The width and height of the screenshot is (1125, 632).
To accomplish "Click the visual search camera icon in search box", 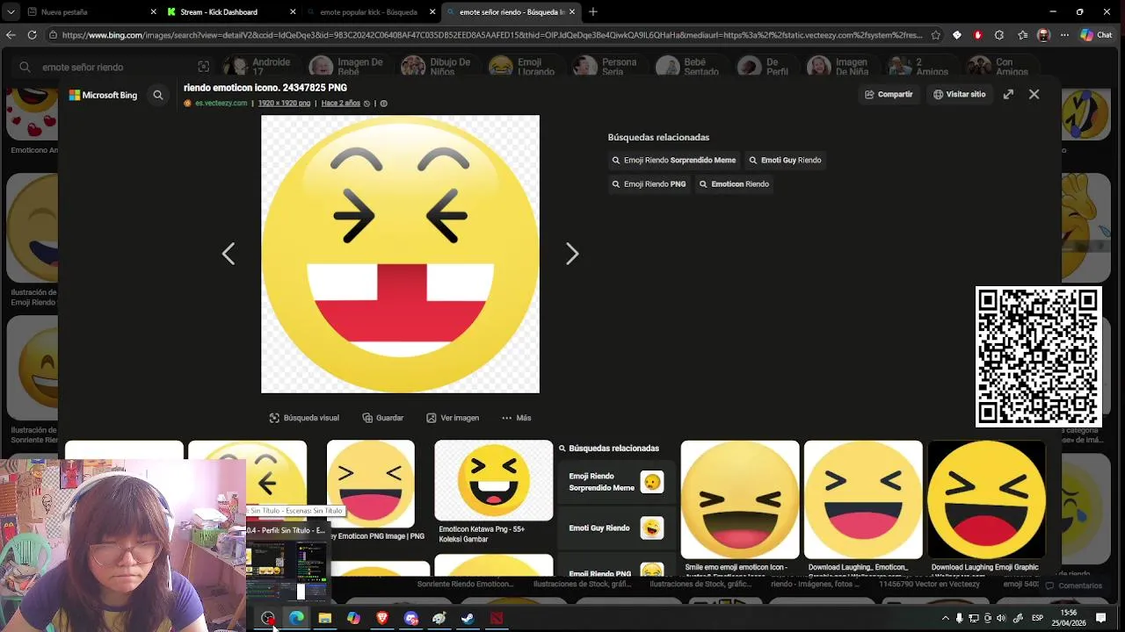I will [x=204, y=67].
